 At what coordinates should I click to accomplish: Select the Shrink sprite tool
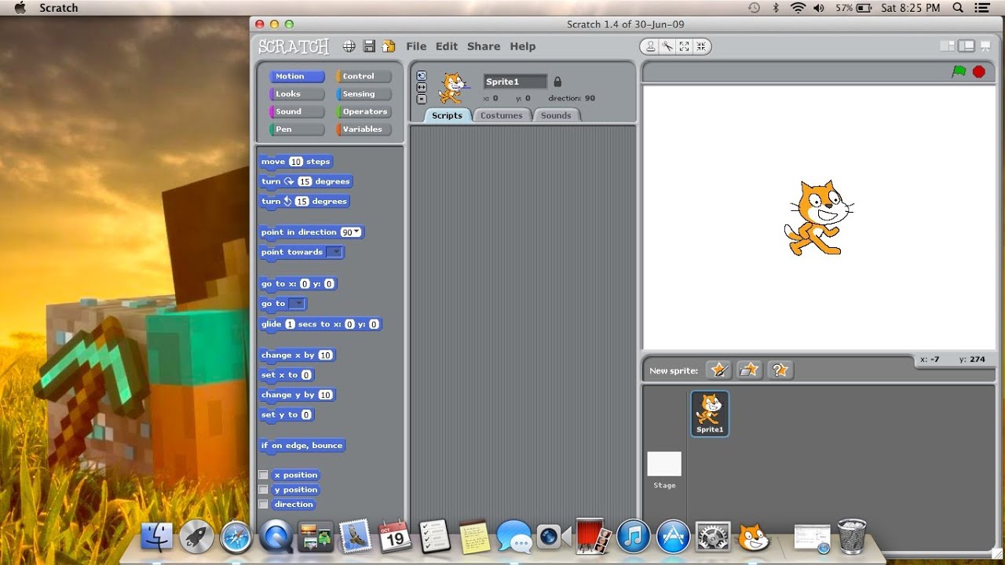point(700,46)
